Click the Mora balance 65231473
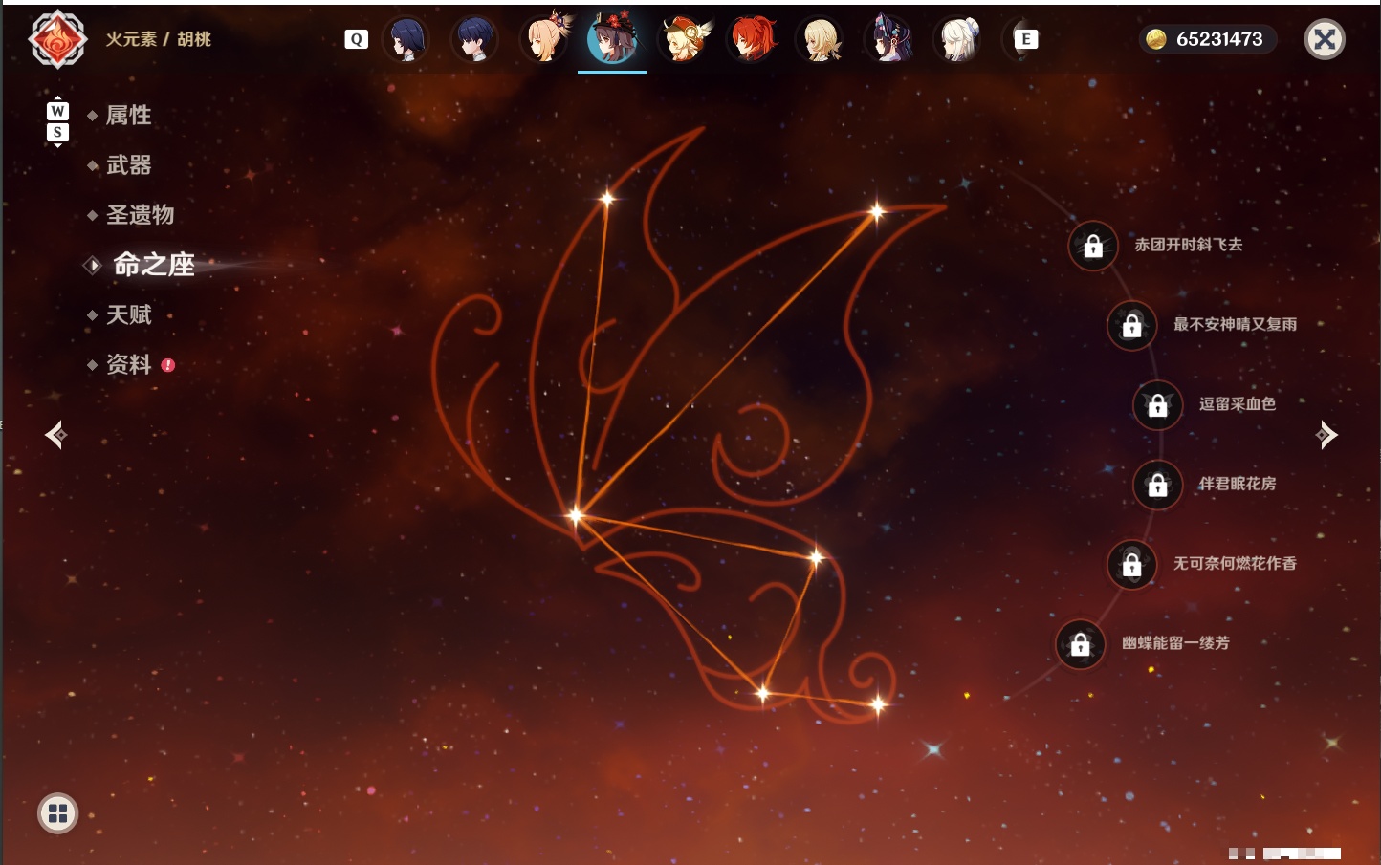 pos(1207,39)
